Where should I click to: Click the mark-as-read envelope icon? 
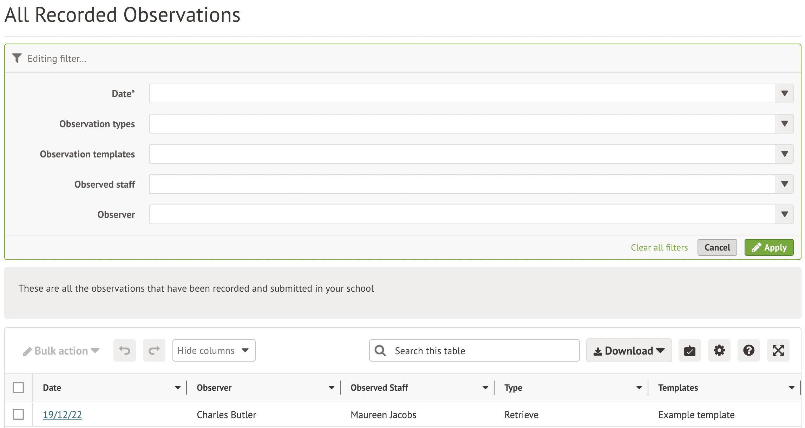[x=689, y=350]
